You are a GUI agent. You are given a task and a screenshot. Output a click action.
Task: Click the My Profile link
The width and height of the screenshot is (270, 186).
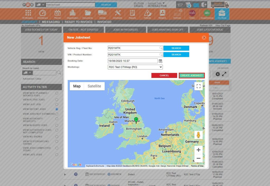(138, 3)
